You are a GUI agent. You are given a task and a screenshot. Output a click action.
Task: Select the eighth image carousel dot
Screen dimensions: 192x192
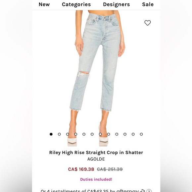(x=109, y=134)
